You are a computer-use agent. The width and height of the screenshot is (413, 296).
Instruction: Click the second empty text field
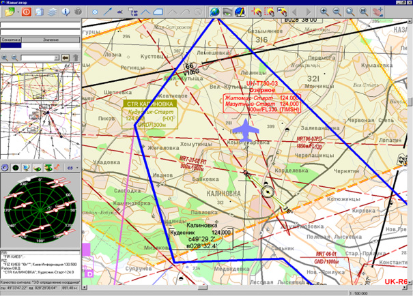40,32
